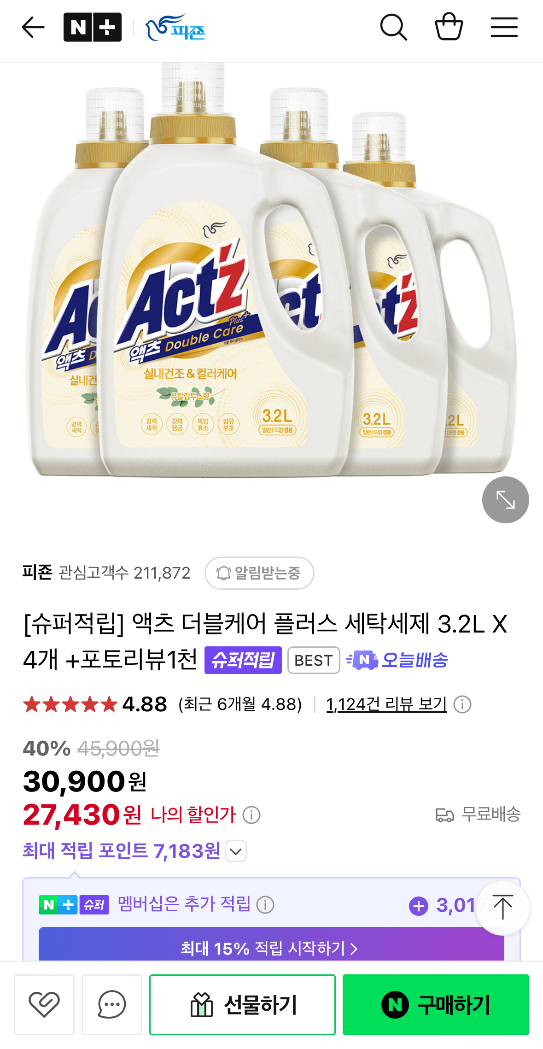Image resolution: width=543 pixels, height=1049 pixels.
Task: Tap the search magnifier icon
Action: [x=393, y=28]
